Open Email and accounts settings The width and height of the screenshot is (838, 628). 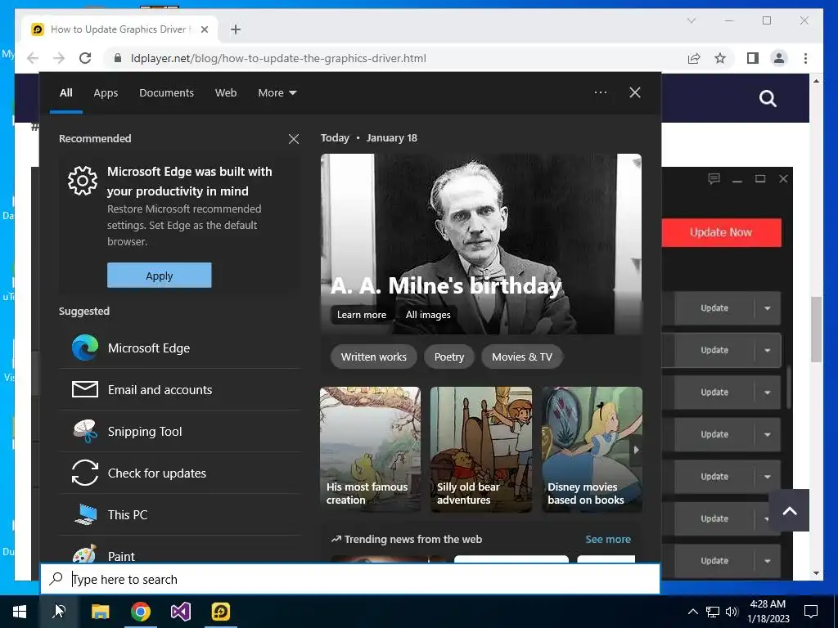coord(179,390)
